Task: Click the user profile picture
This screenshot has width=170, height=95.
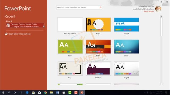Action: (x=158, y=9)
